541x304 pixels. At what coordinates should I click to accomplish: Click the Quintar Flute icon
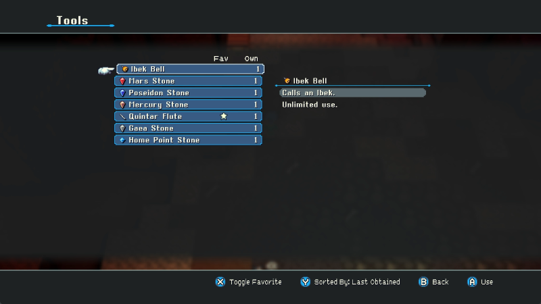pos(122,116)
